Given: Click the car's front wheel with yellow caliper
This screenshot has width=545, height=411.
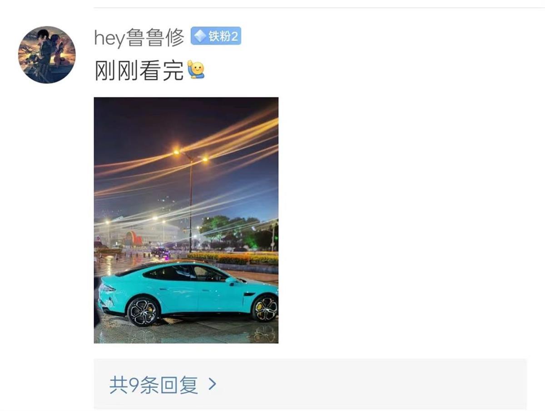Looking at the screenshot, I should (265, 308).
